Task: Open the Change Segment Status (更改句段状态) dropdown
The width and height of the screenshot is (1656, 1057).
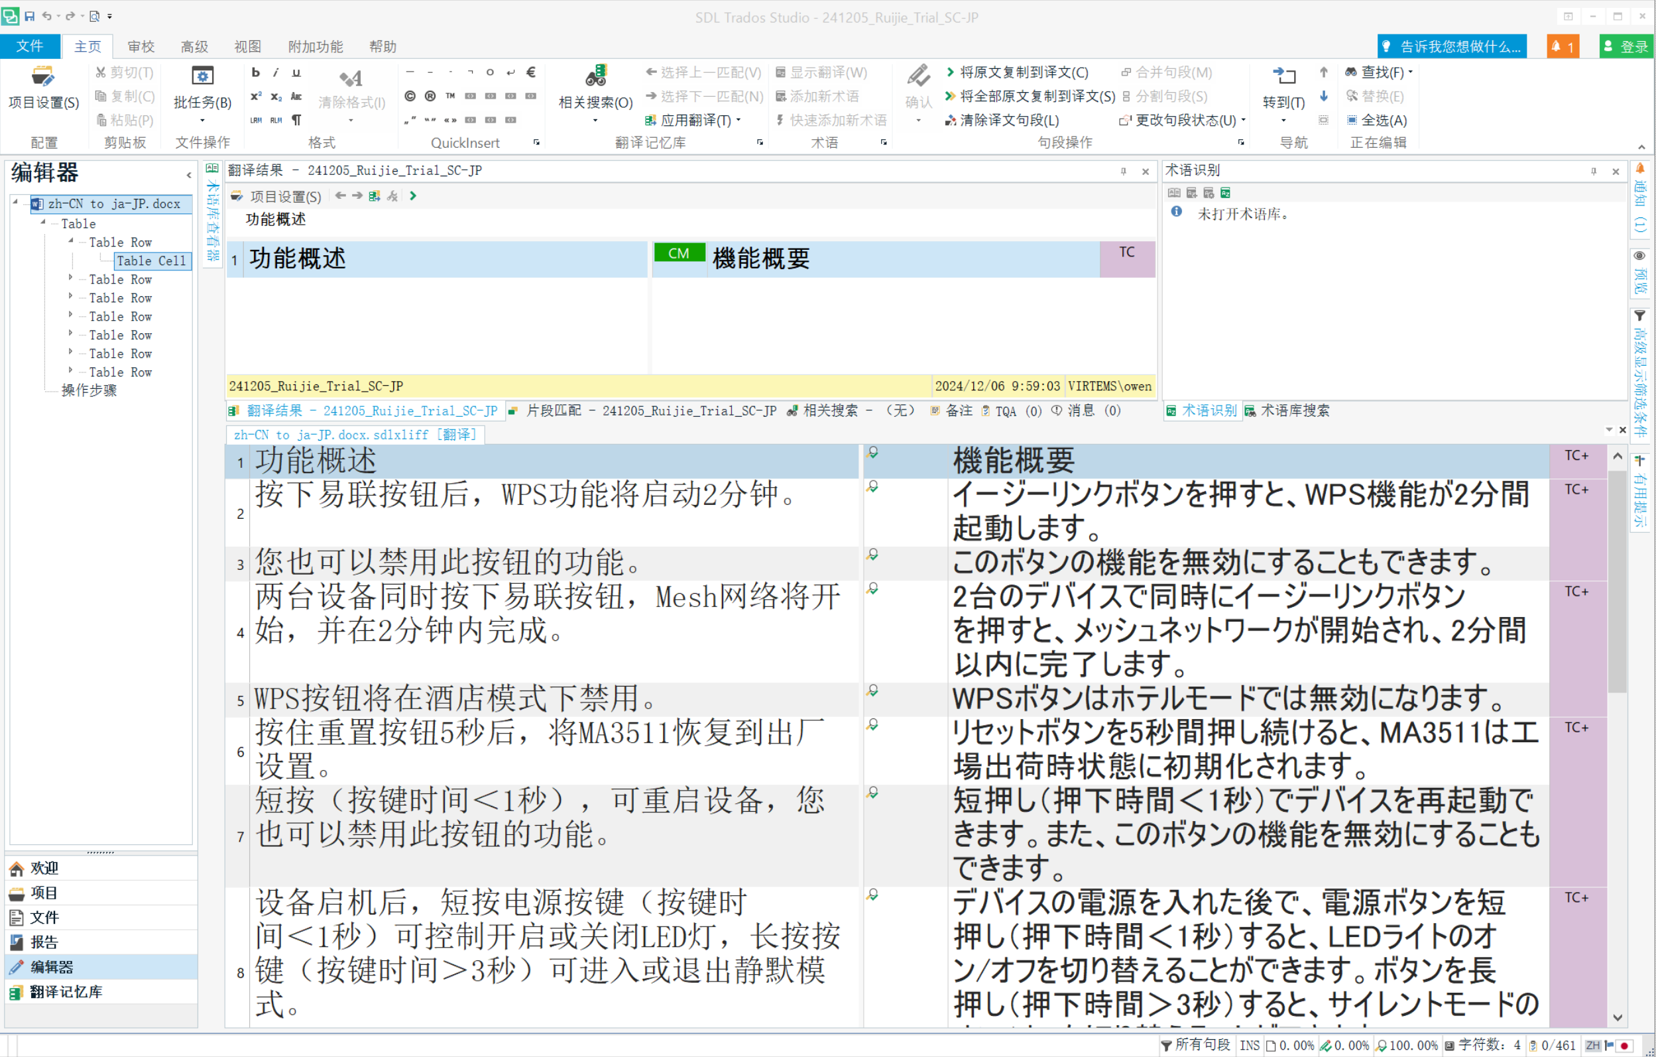Action: (1244, 120)
